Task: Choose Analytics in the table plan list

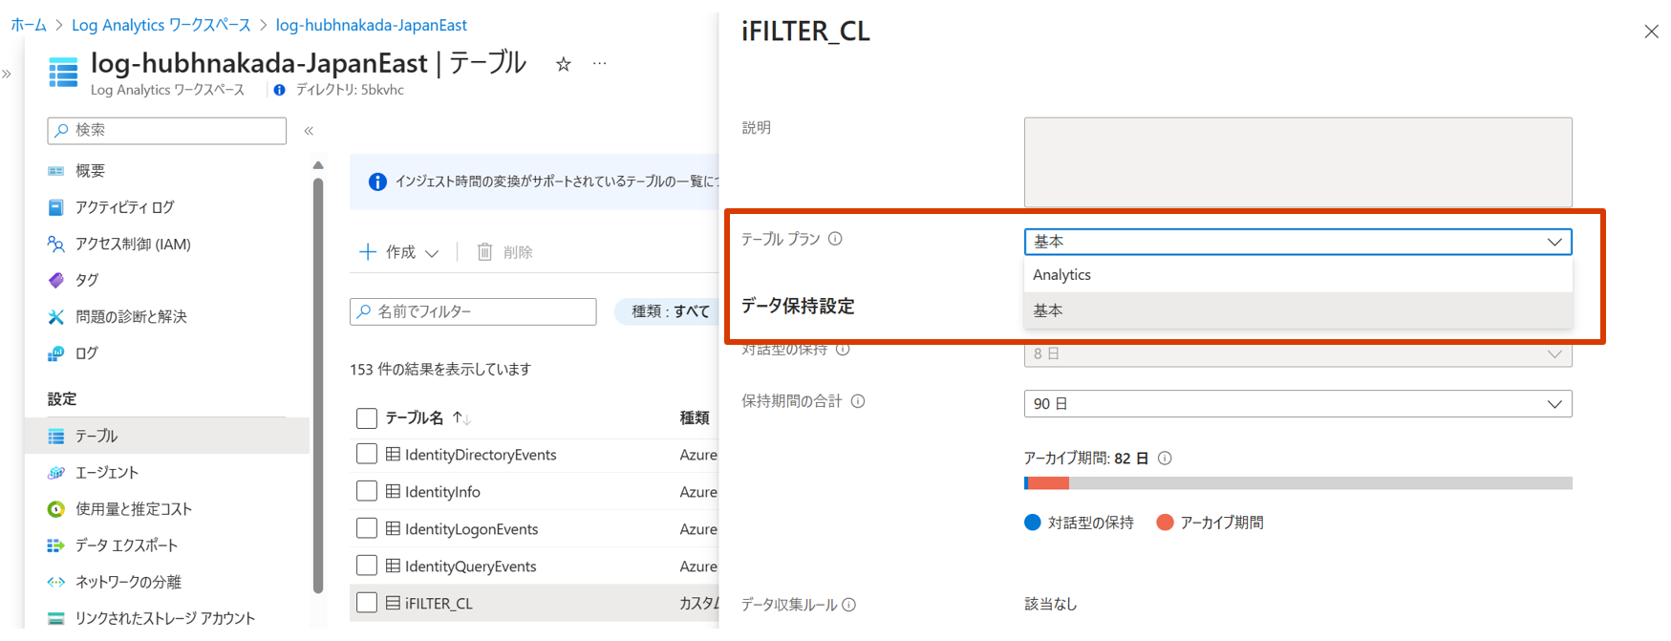Action: click(1297, 275)
